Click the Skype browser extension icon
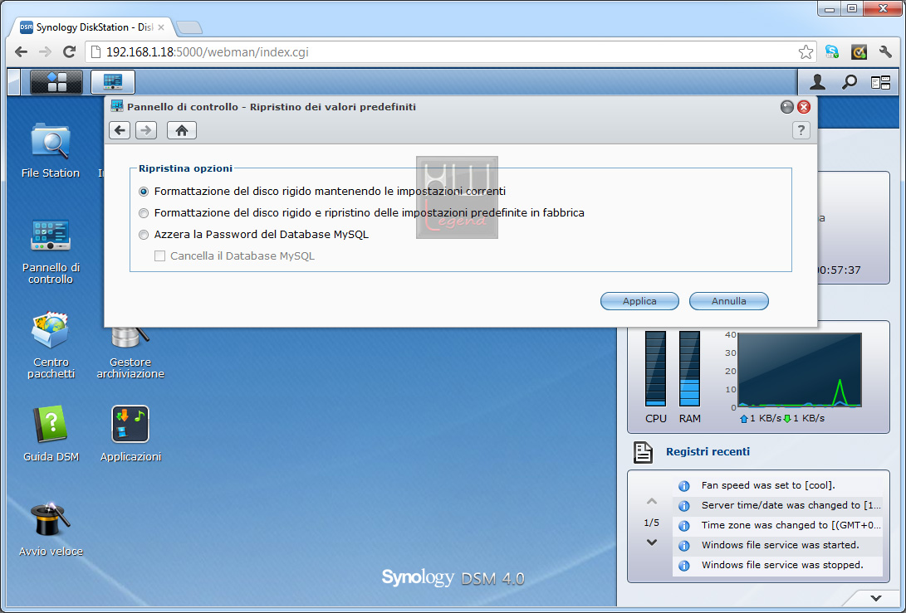906x613 pixels. 832,52
